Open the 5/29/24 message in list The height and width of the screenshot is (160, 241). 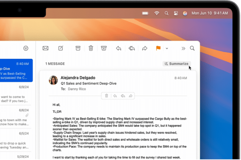point(15,156)
